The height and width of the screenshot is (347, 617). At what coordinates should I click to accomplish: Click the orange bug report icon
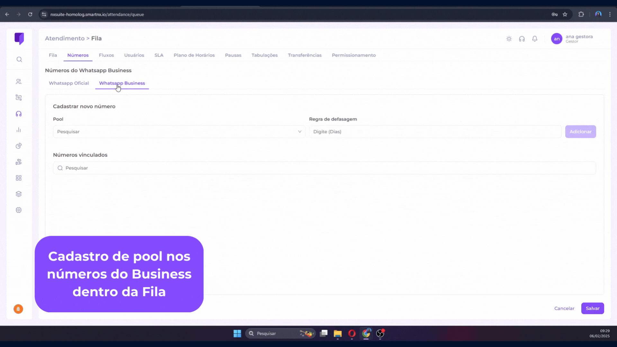click(18, 309)
